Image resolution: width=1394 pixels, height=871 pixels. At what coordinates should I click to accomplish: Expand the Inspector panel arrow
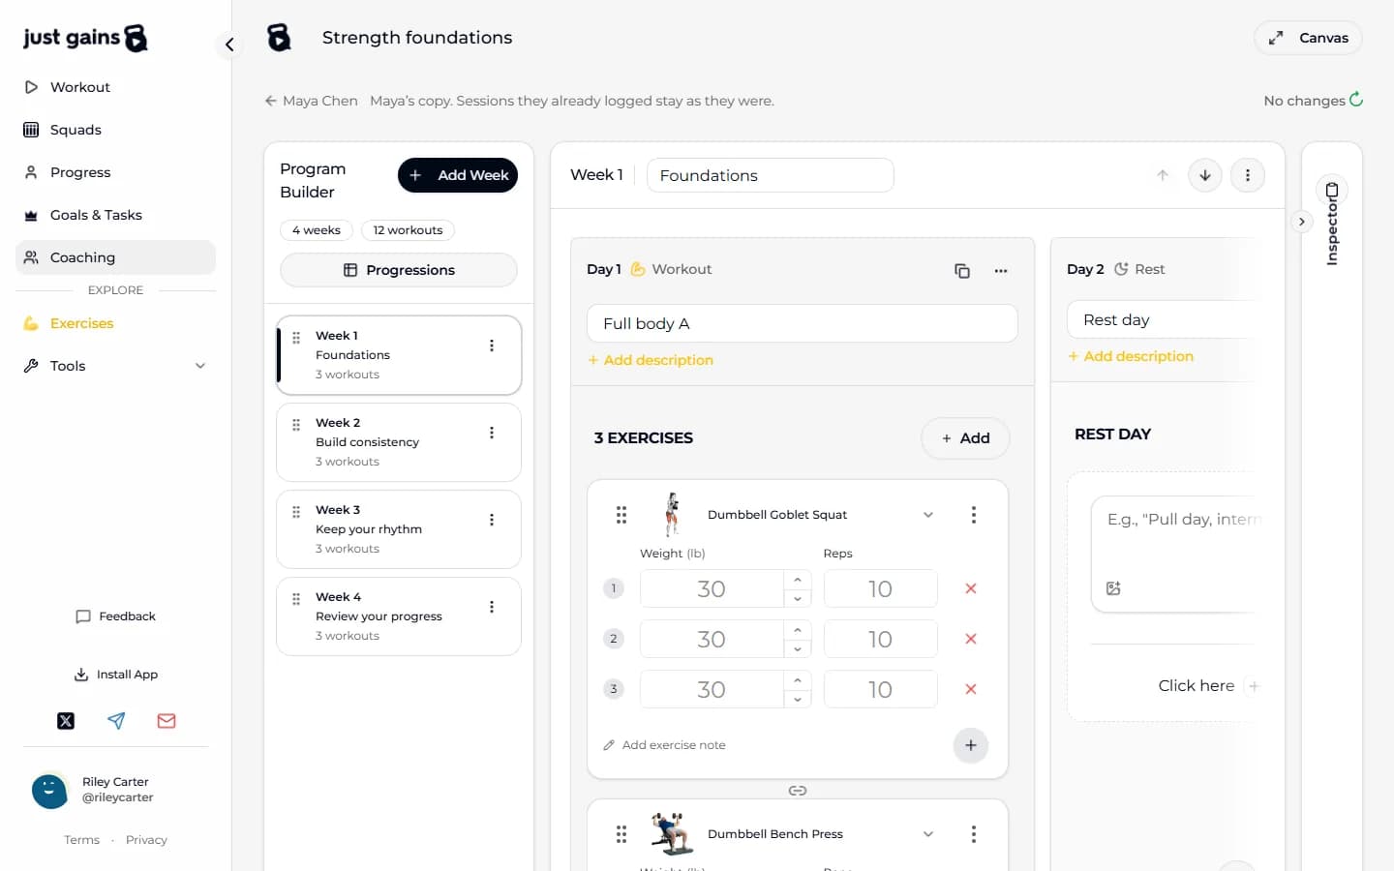tap(1302, 222)
